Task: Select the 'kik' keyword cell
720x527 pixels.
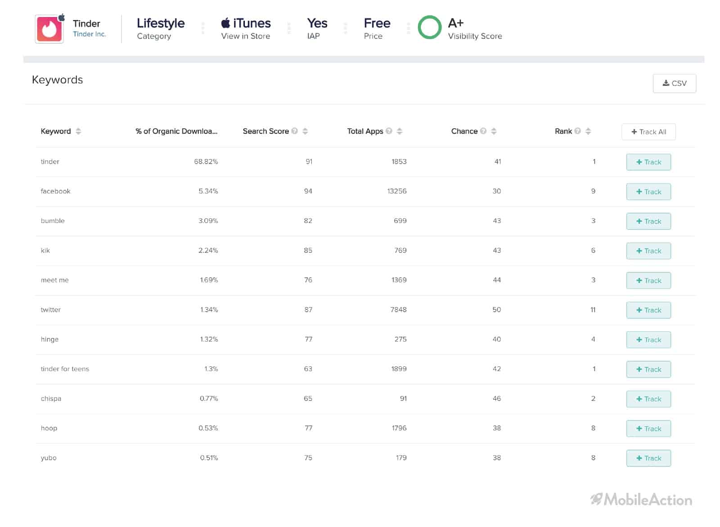Action: click(x=45, y=250)
